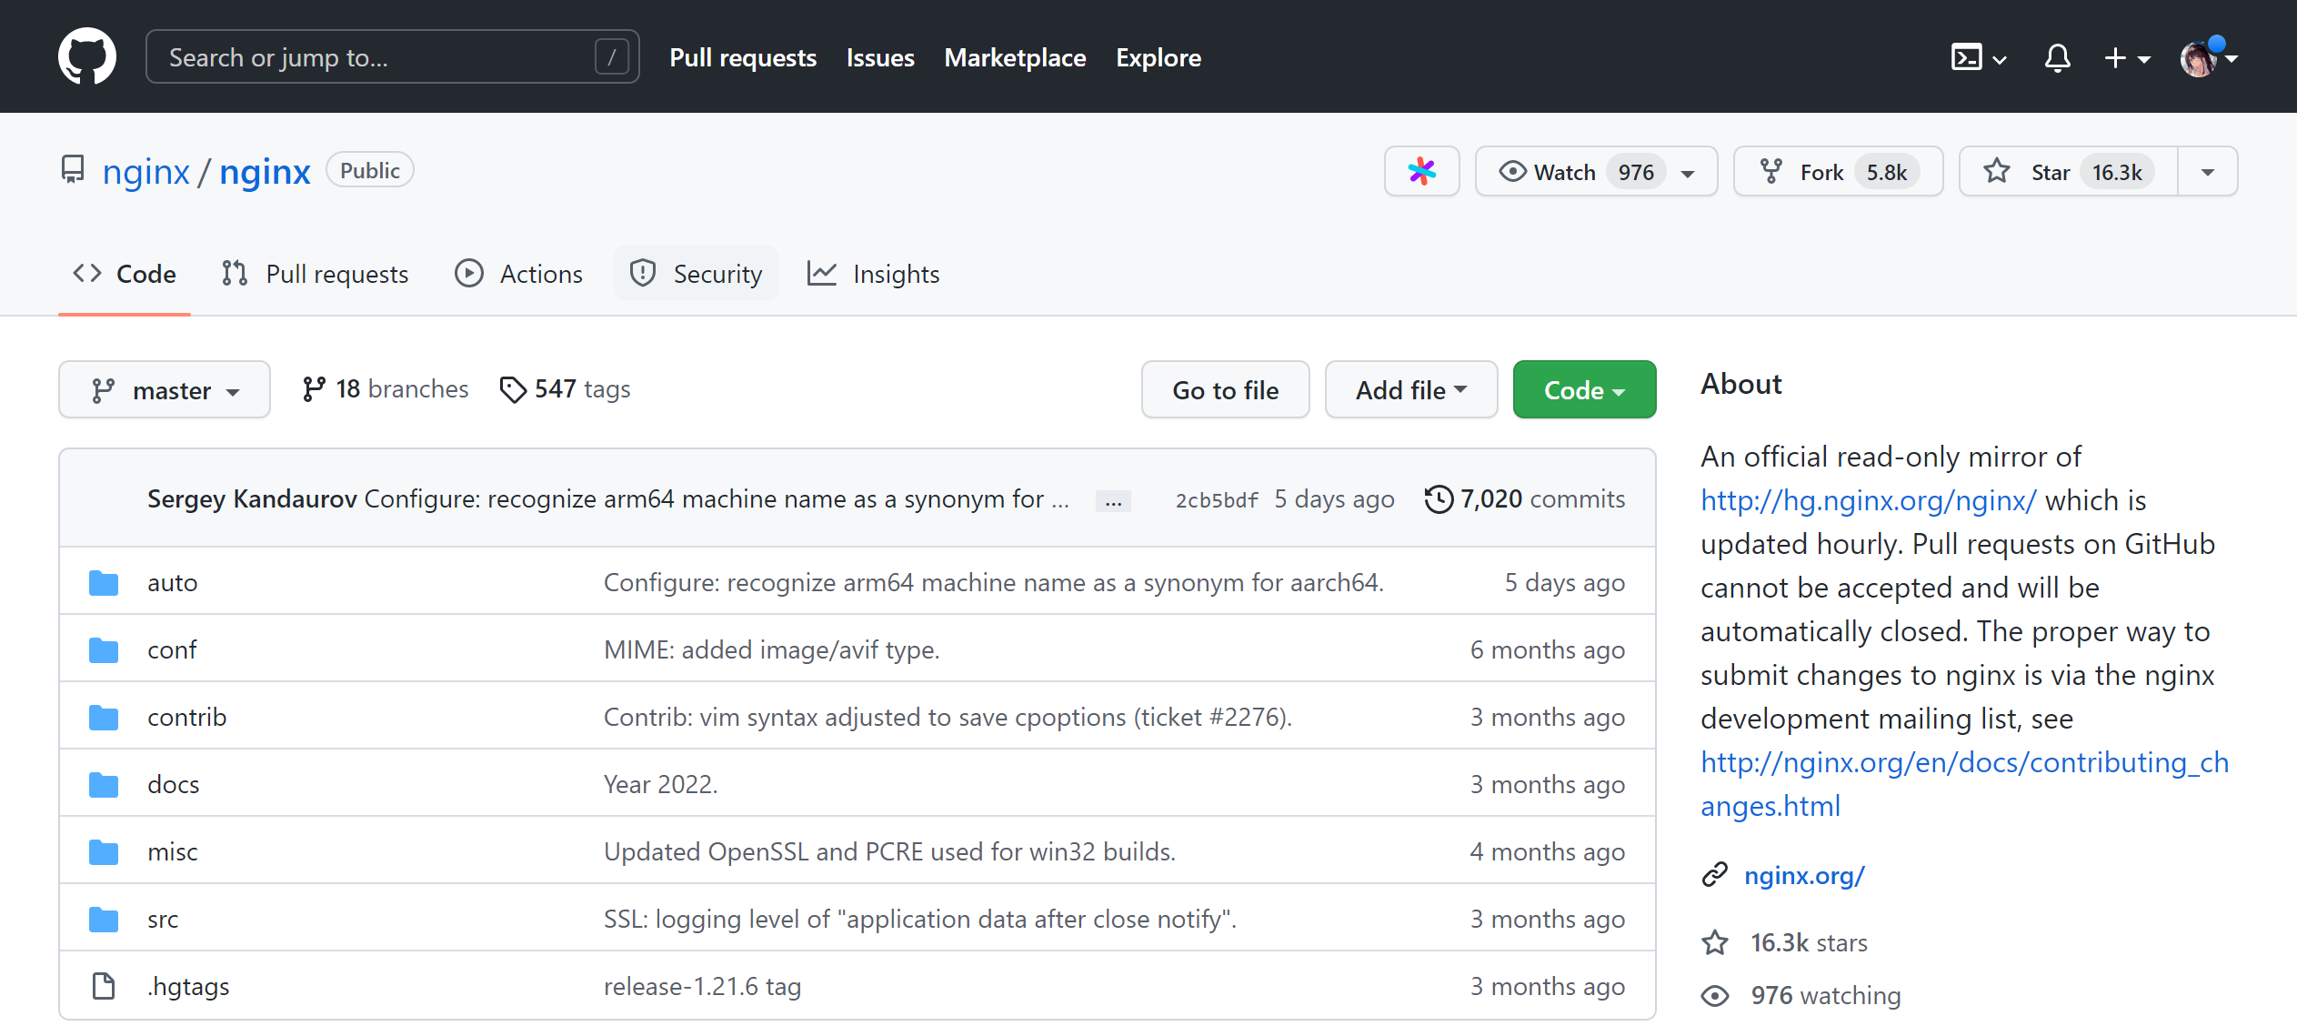Open the GitHub home logo
The height and width of the screenshot is (1026, 2297).
(87, 55)
